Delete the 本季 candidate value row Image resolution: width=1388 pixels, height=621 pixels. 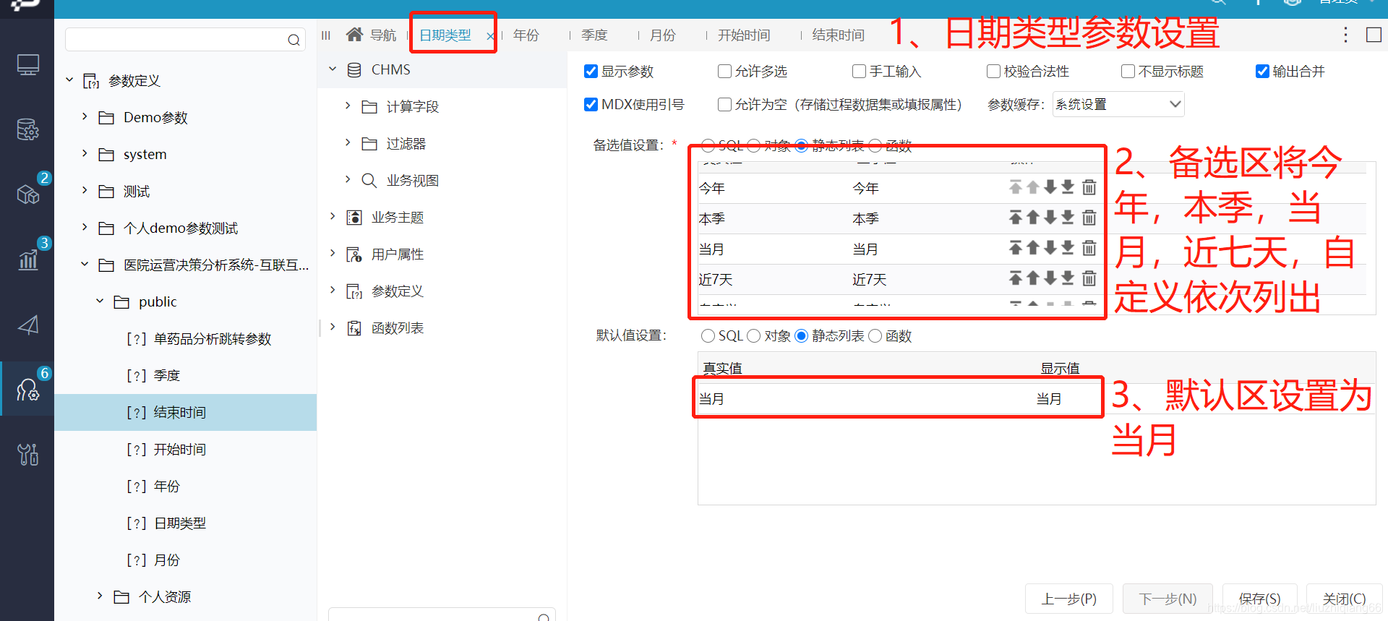(1089, 218)
